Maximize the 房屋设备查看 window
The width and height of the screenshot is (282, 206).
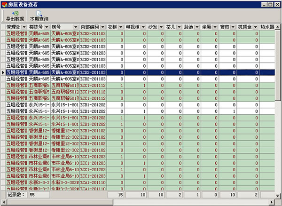pyautogui.click(x=270, y=4)
